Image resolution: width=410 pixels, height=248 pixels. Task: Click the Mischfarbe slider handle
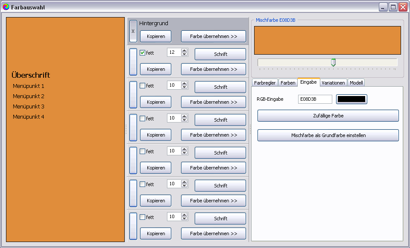[x=334, y=62]
